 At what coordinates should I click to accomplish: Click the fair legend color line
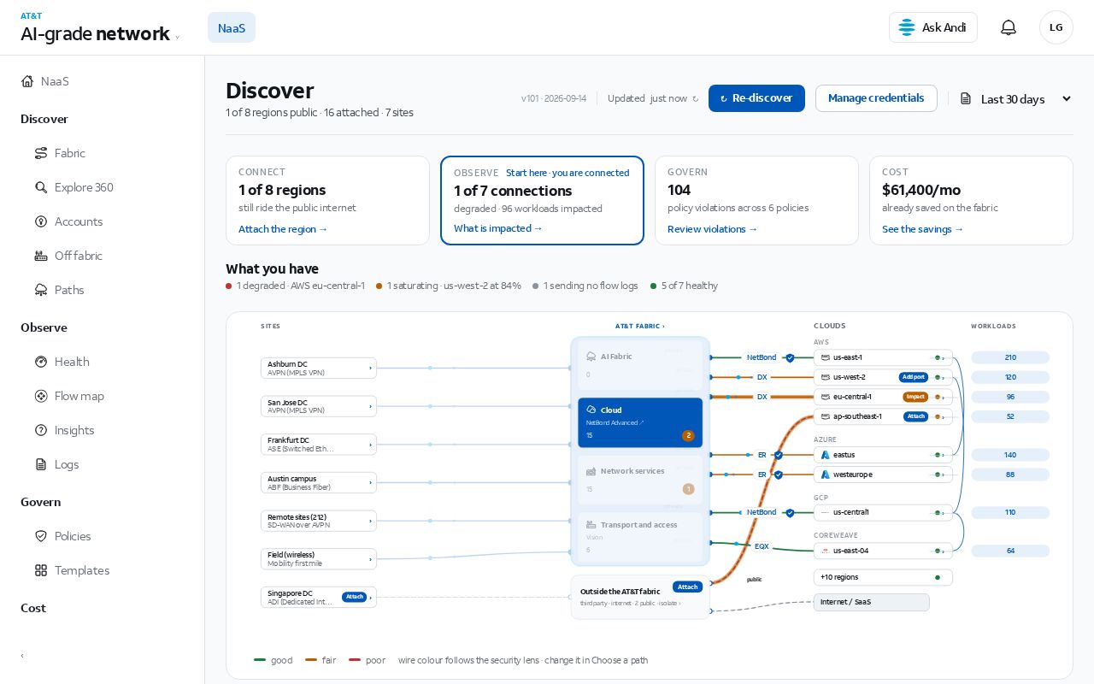311,660
